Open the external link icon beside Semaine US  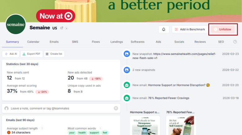[x=62, y=28]
